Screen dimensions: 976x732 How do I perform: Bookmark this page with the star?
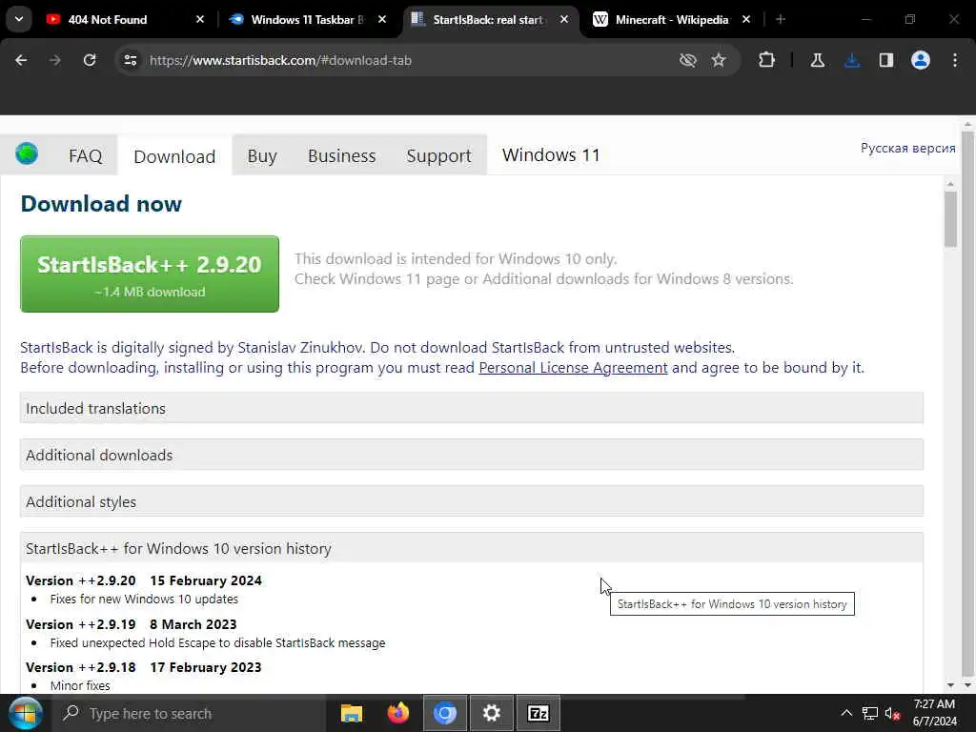pos(719,60)
